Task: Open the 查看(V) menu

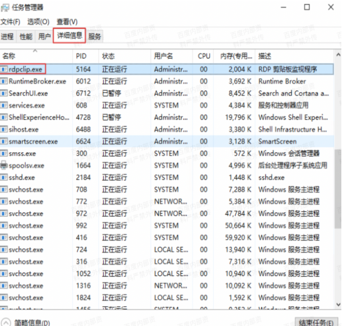Action: pyautogui.click(x=67, y=22)
